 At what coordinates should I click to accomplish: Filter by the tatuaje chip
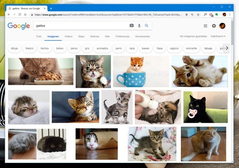[x=208, y=48]
